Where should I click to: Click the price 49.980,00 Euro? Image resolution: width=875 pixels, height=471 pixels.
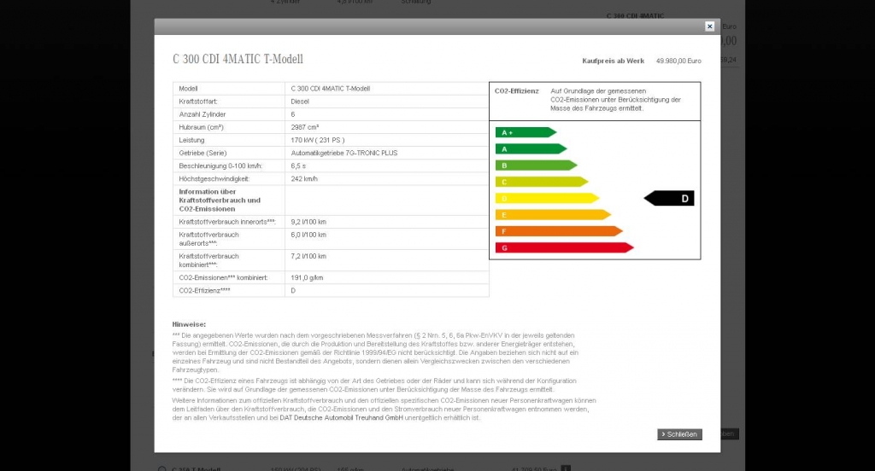point(678,61)
